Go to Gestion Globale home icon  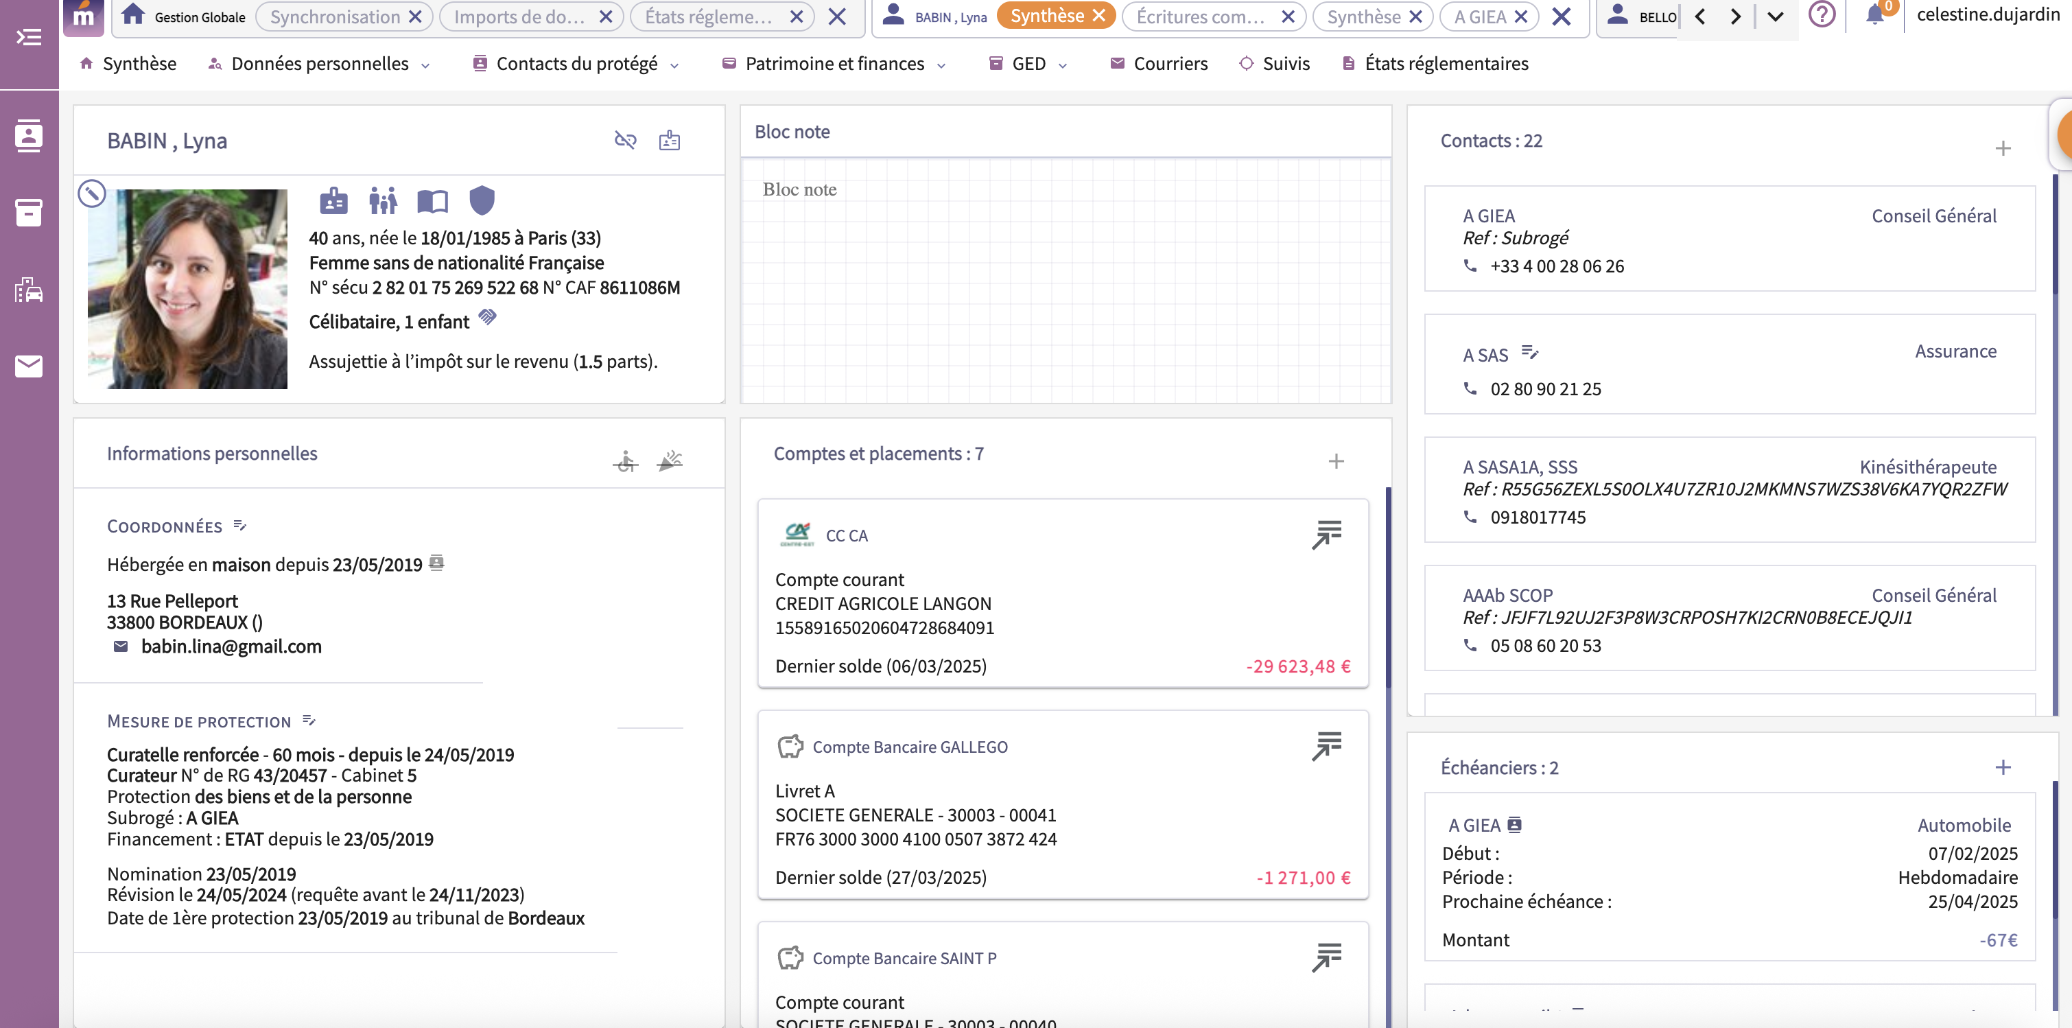point(132,15)
